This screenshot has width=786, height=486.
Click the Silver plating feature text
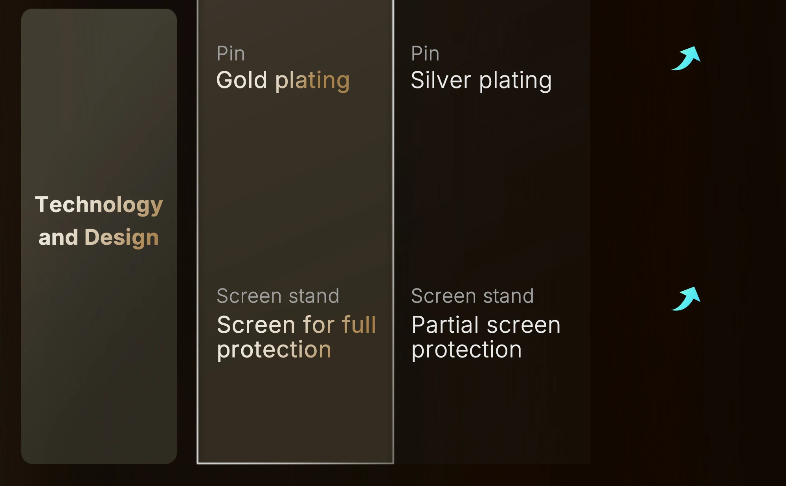[481, 81]
